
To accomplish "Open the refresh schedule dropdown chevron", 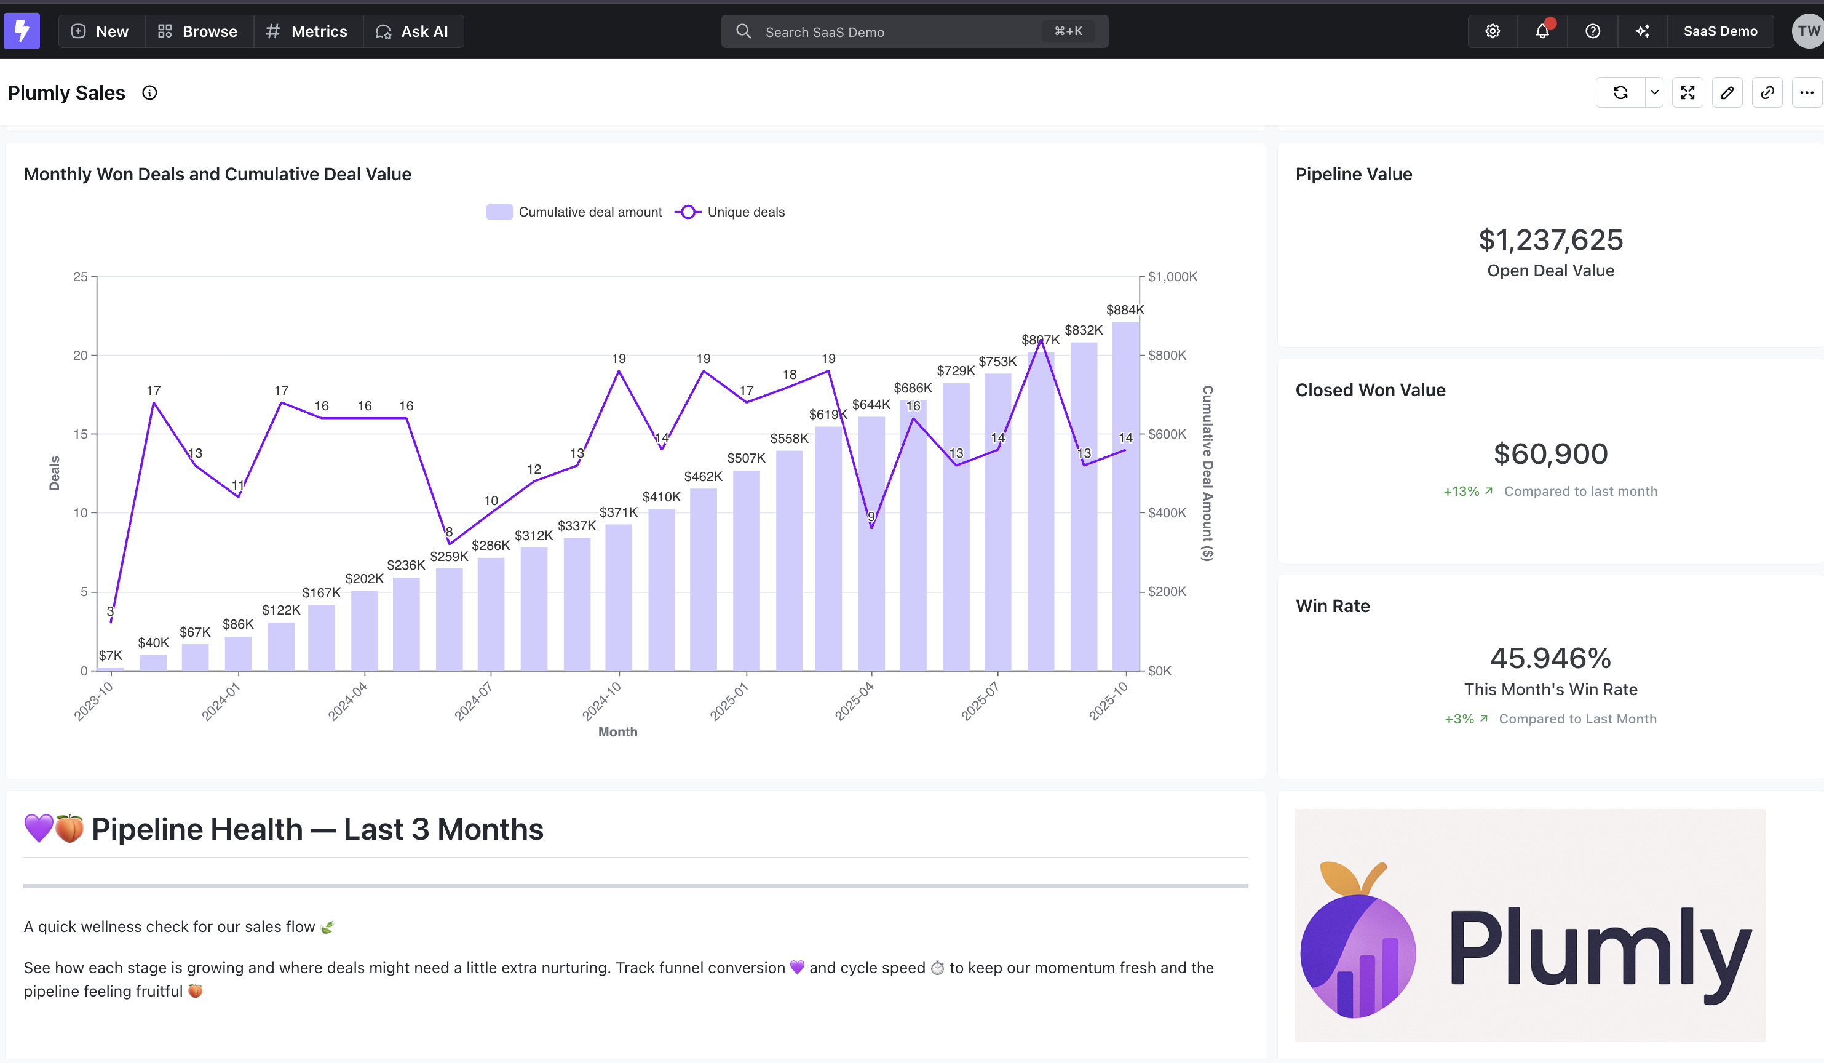I will (x=1655, y=92).
